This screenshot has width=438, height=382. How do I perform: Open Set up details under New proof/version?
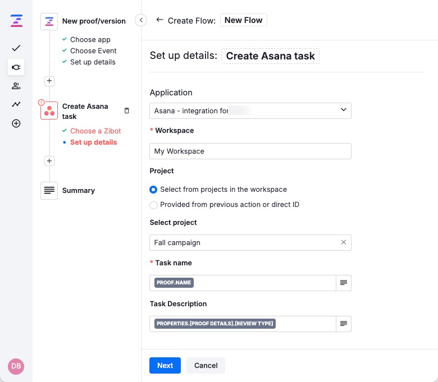[x=93, y=62]
